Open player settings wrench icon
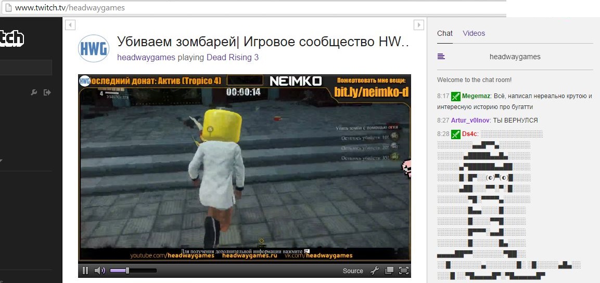This screenshot has width=600, height=283. (x=375, y=271)
